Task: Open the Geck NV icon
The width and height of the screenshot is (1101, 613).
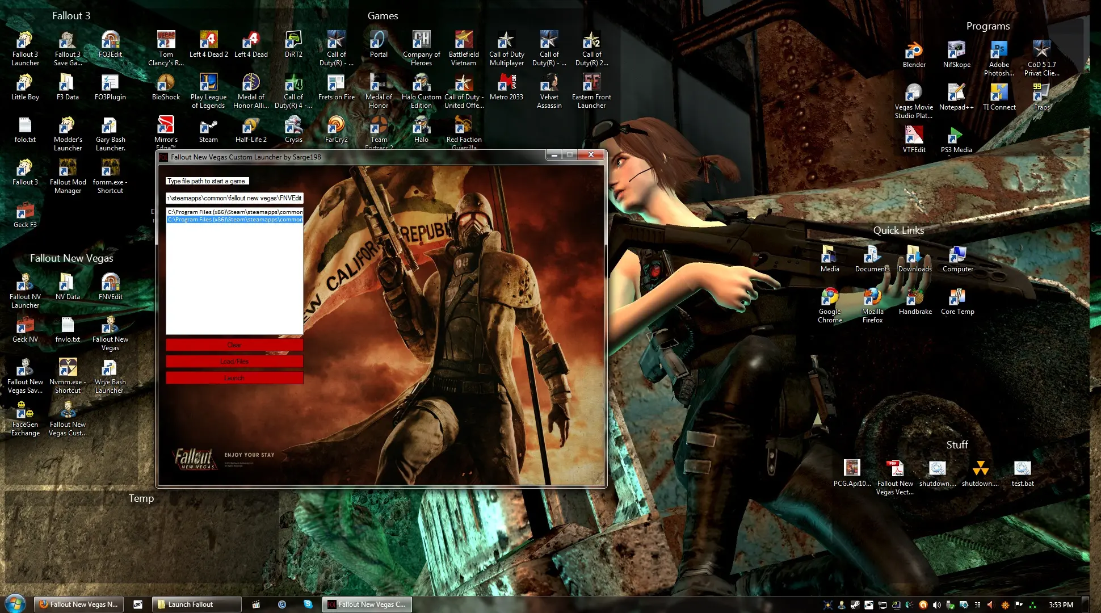Action: coord(25,329)
